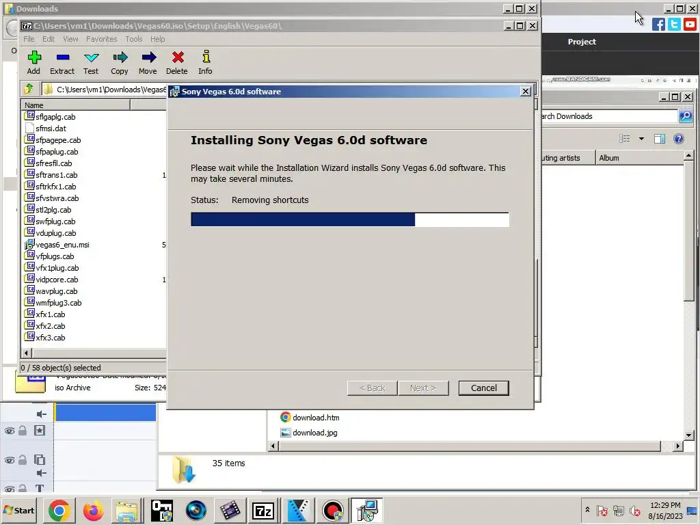Open 7-Zip from the taskbar
This screenshot has height=525, width=700.
tap(263, 511)
